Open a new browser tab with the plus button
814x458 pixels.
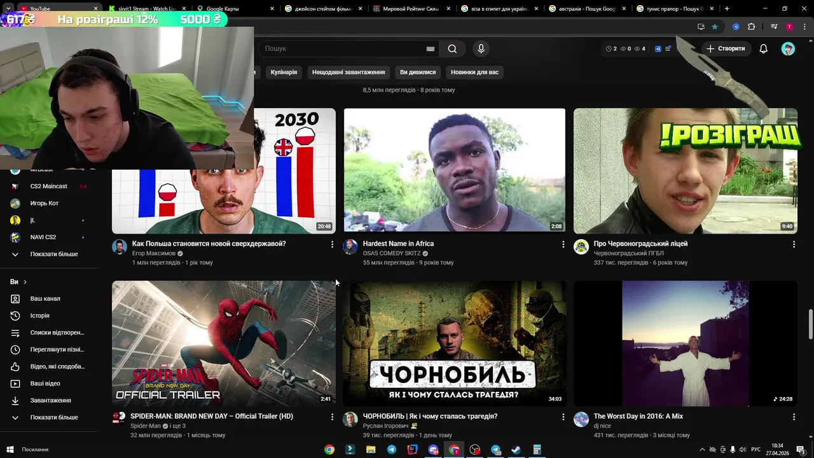click(727, 9)
